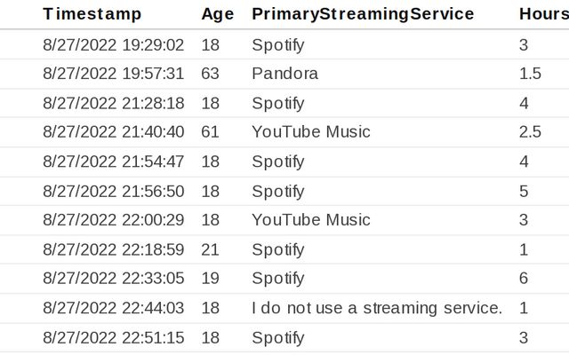This screenshot has height=355, width=569.
Task: Select timestamp cell 8/27/2022 22:51:15
Action: coord(113,337)
